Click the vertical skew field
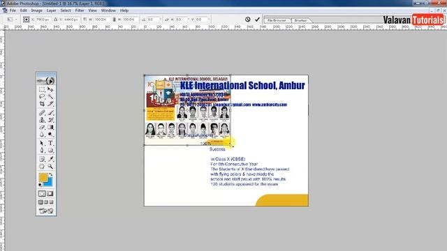 (x=202, y=20)
